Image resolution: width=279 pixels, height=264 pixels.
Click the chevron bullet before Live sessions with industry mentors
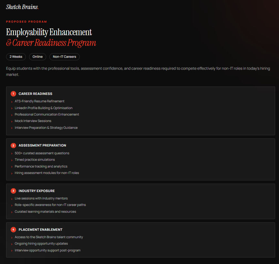coord(12,199)
